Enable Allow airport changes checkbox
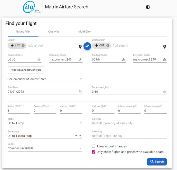Viewport: 177px width, 170px height. click(94, 146)
